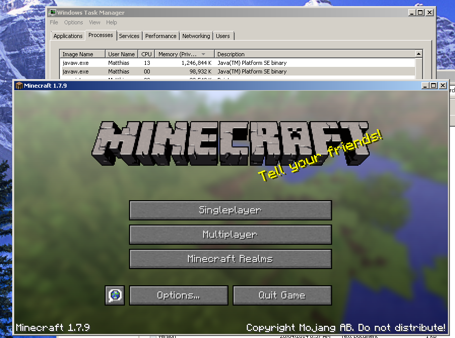455x338 pixels.
Task: Maximize the Minecraft 1.7.9 window
Action: (x=434, y=86)
